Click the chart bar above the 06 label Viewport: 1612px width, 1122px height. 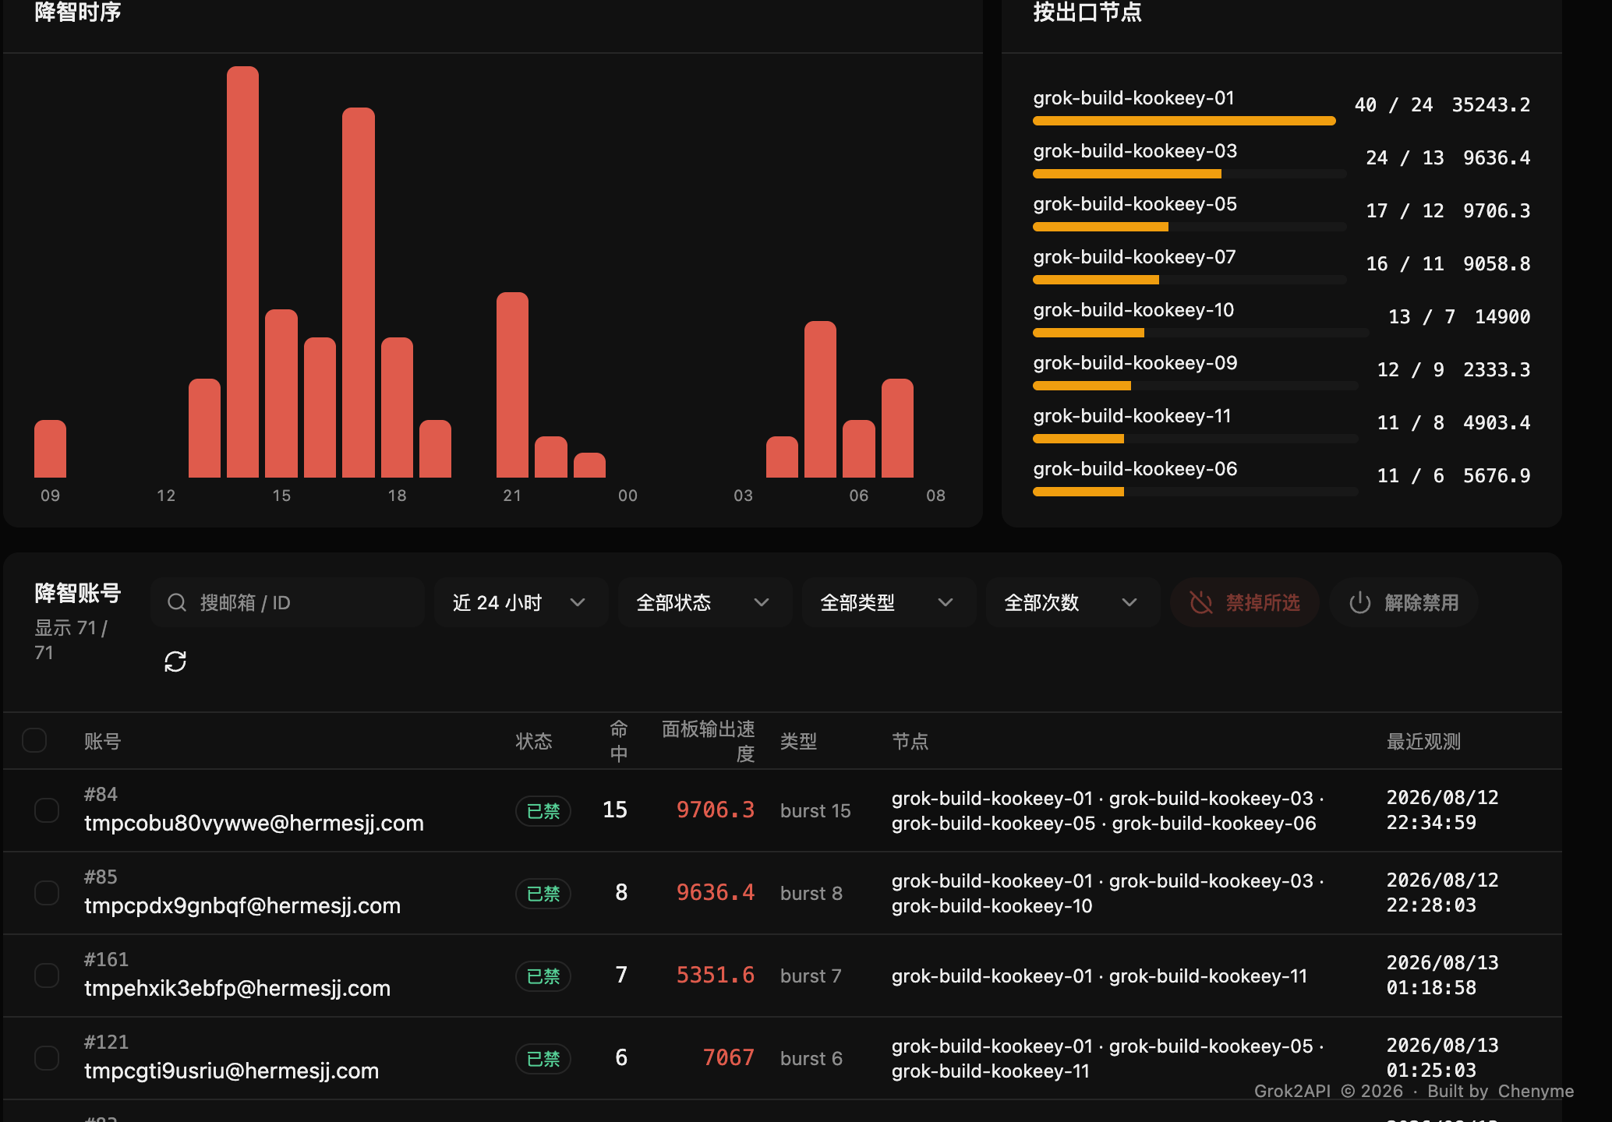859,449
